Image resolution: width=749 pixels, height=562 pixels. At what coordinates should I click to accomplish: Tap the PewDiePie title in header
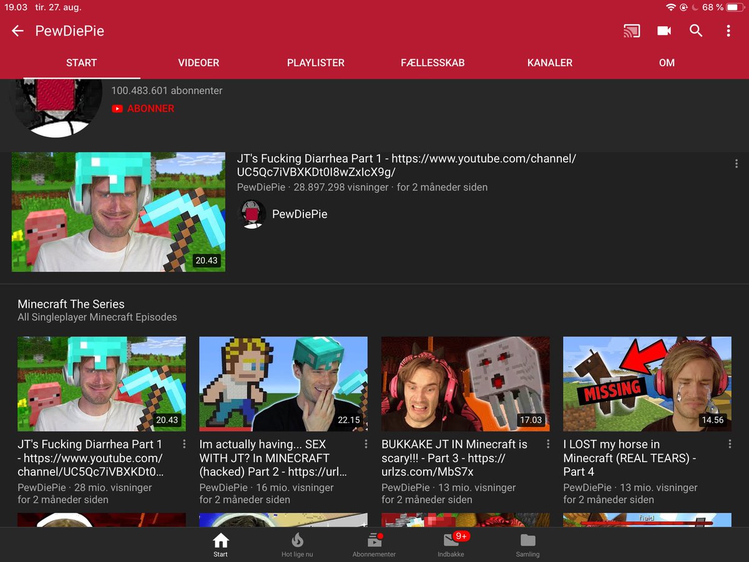coord(70,31)
